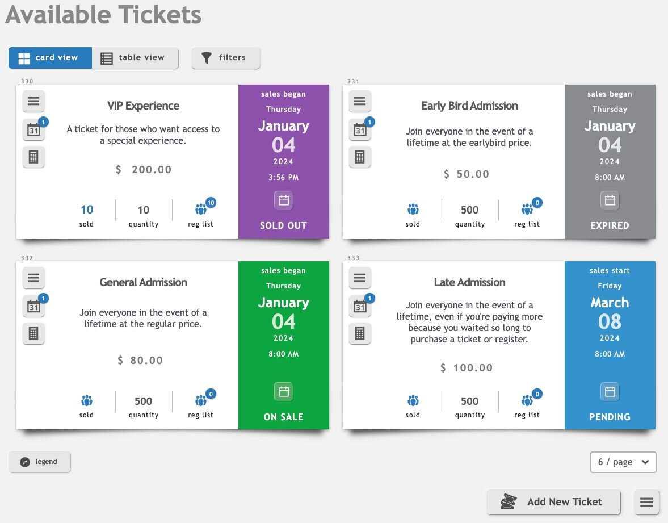Open the 6 / page dropdown
The height and width of the screenshot is (523, 668).
623,462
